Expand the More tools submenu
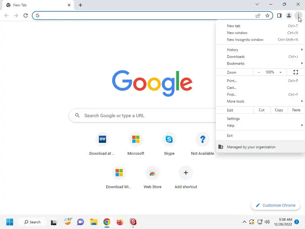This screenshot has width=305, height=229. coord(260,101)
